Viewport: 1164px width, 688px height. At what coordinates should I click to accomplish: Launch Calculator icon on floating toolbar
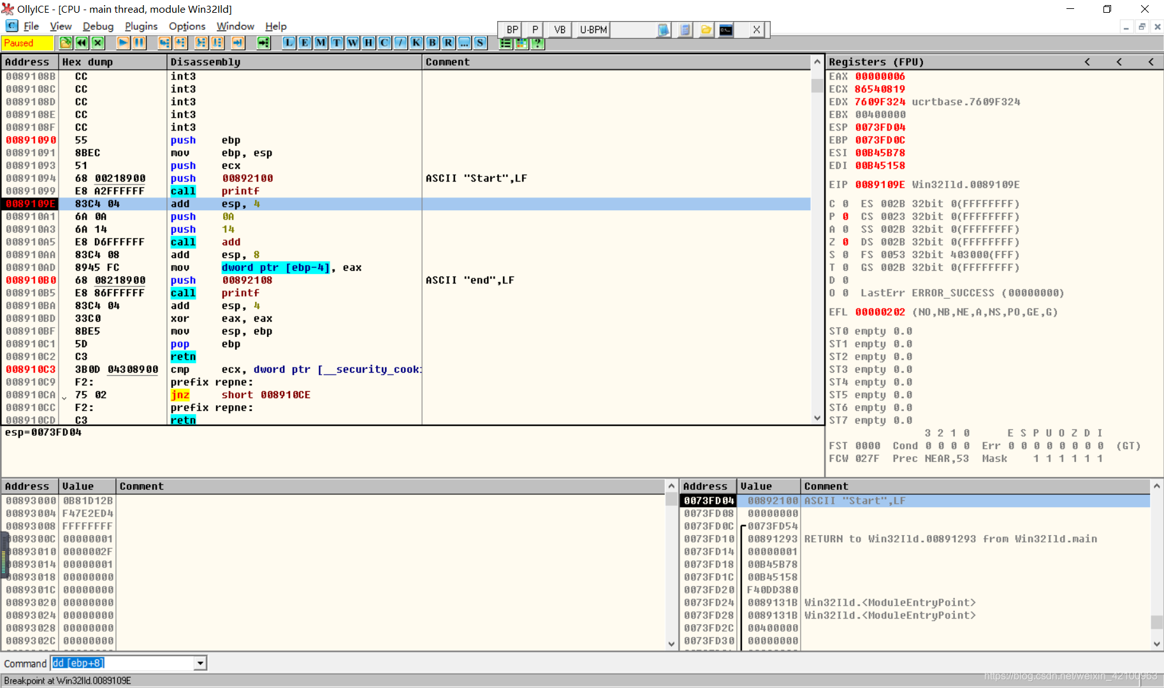[685, 29]
